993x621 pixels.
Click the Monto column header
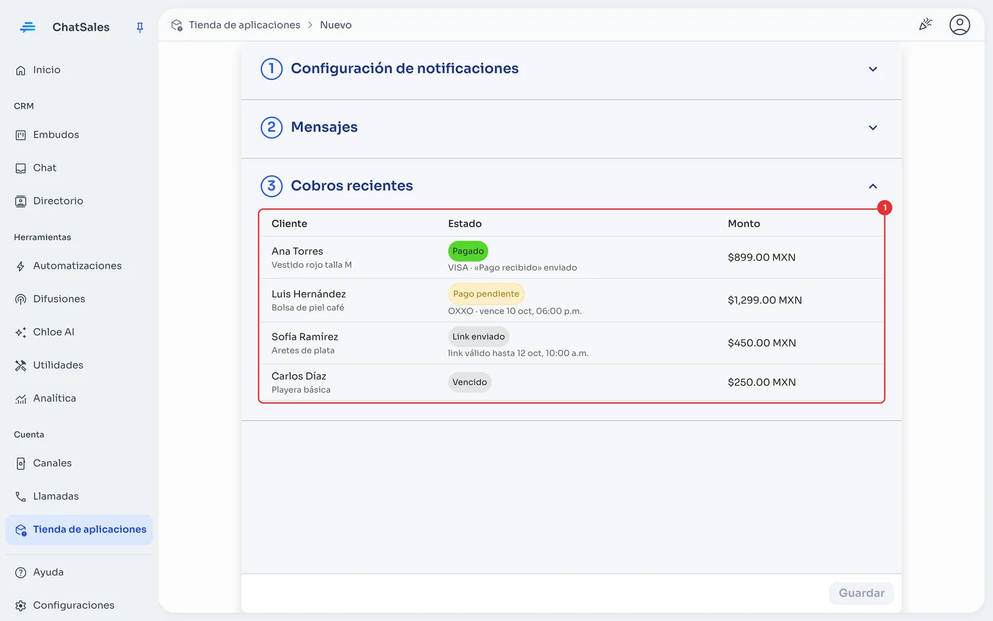(x=744, y=224)
